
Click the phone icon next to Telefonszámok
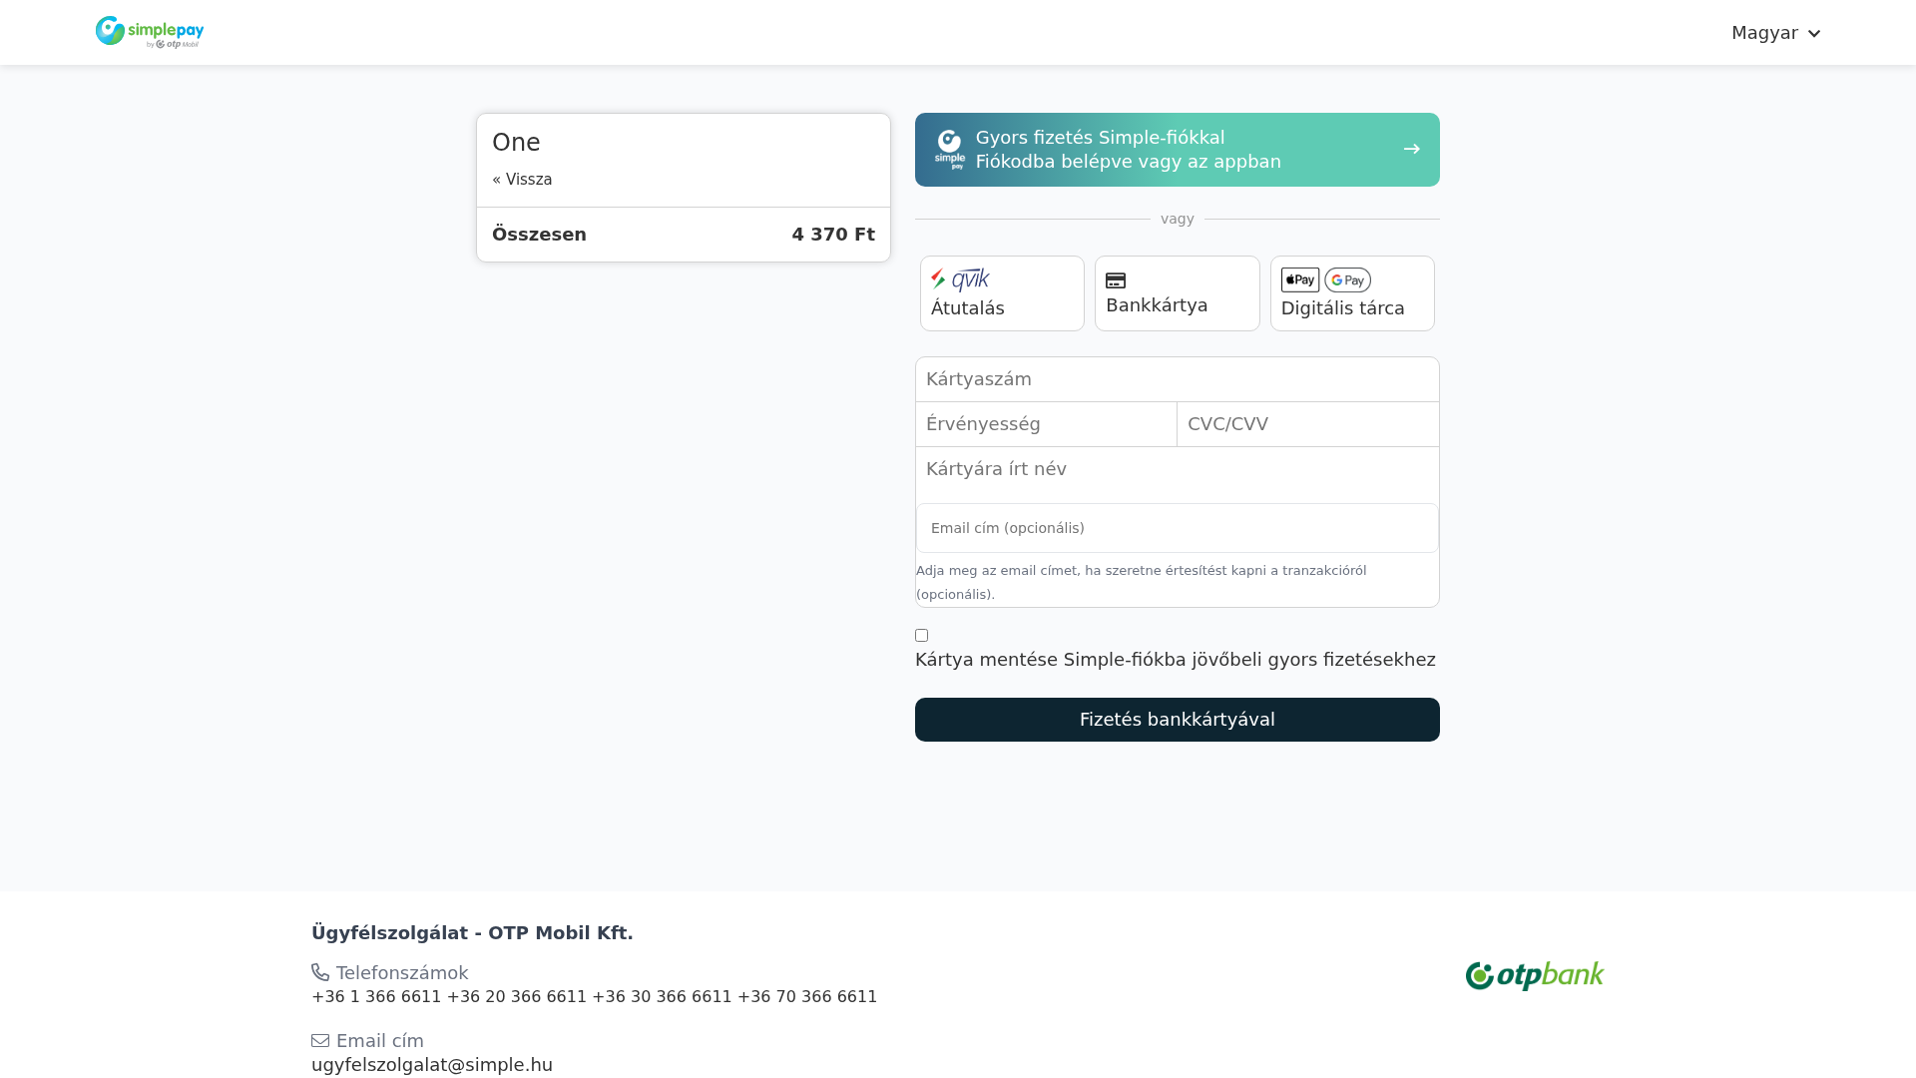(x=319, y=972)
